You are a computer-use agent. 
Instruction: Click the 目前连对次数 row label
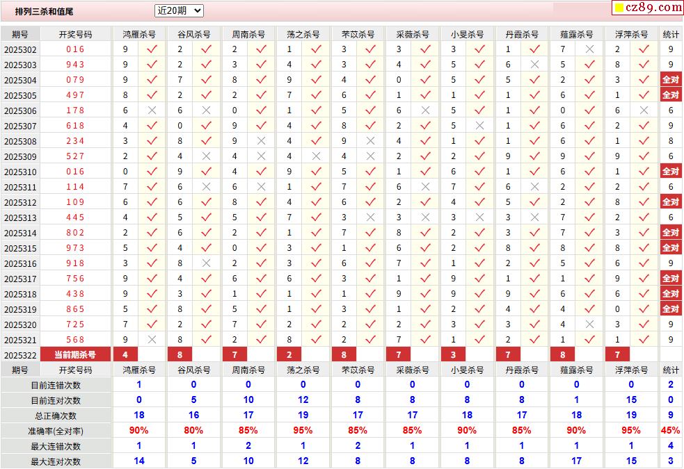pyautogui.click(x=56, y=400)
